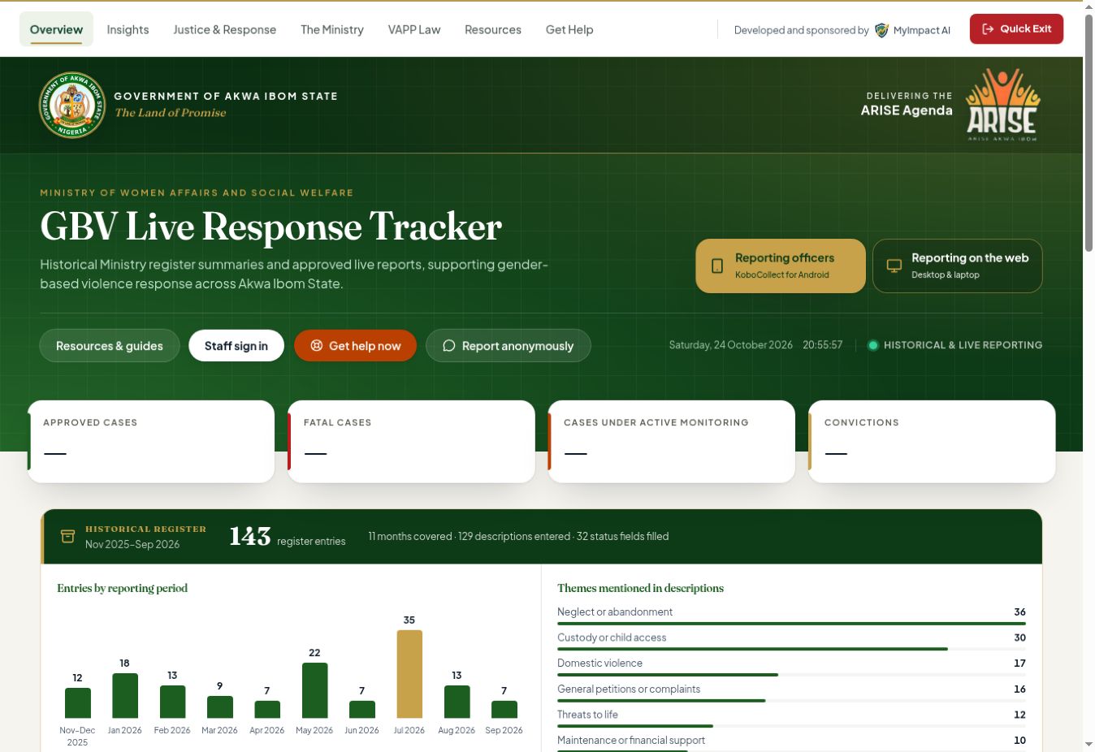Click the ARISE Akwa Ibom logo
Viewport: 1095px width, 752px height.
[x=1002, y=105]
